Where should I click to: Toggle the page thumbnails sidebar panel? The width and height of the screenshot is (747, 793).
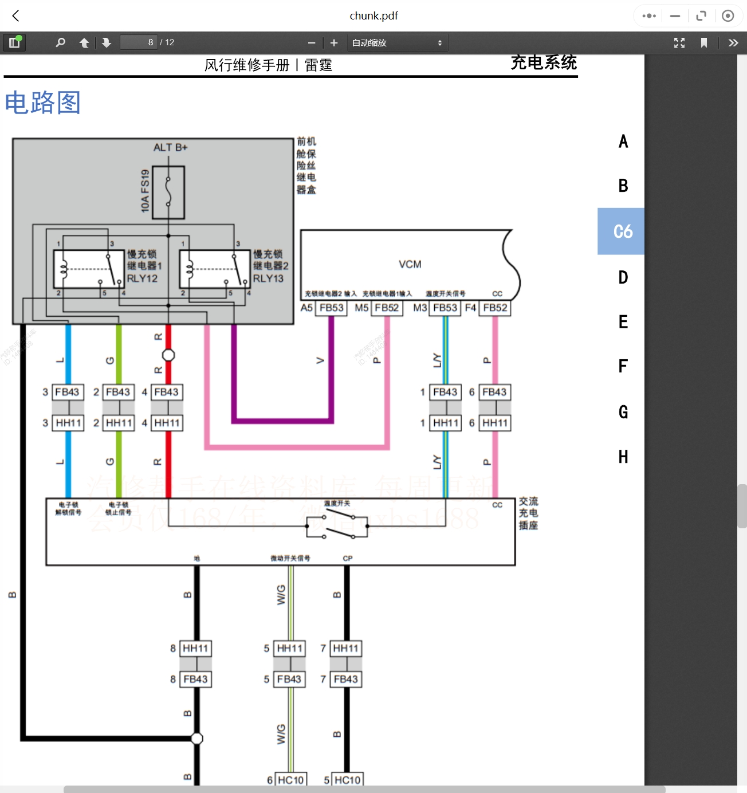pos(14,42)
